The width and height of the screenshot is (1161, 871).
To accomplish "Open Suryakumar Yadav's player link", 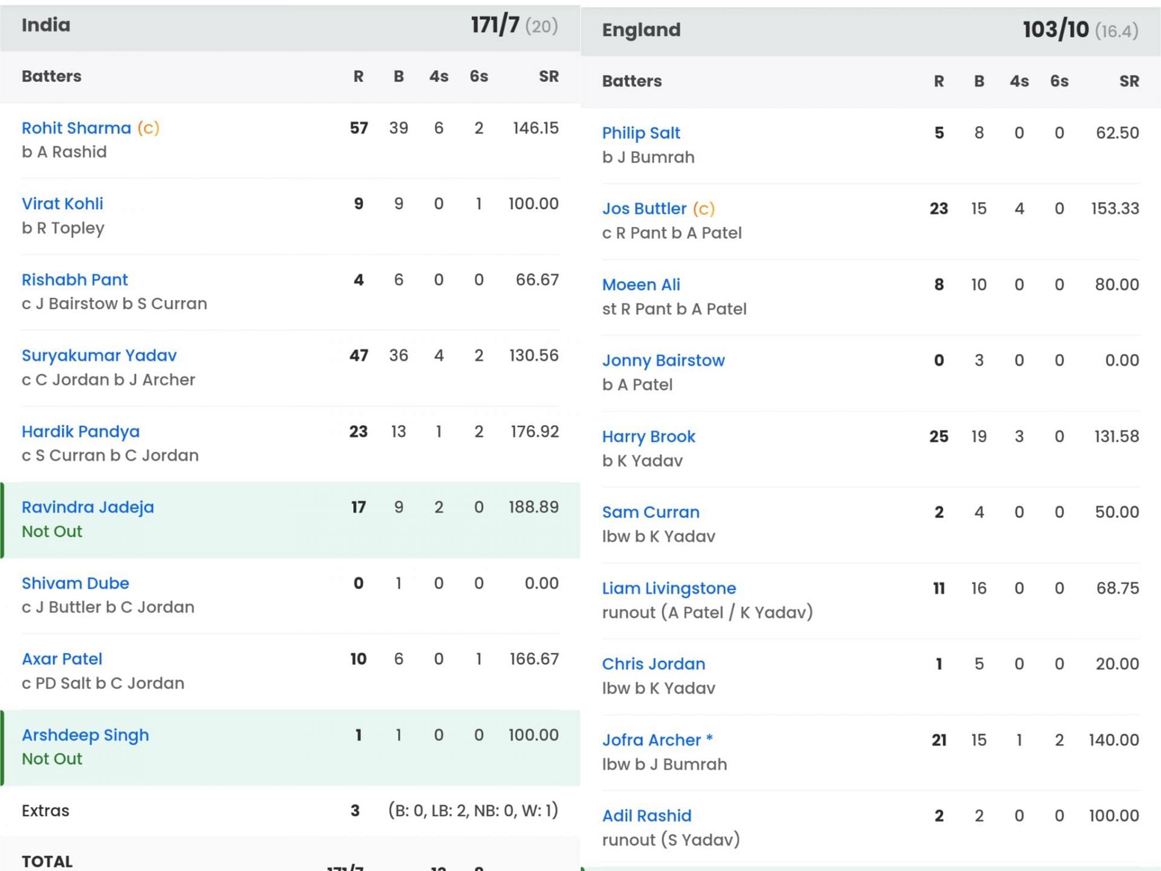I will (99, 356).
